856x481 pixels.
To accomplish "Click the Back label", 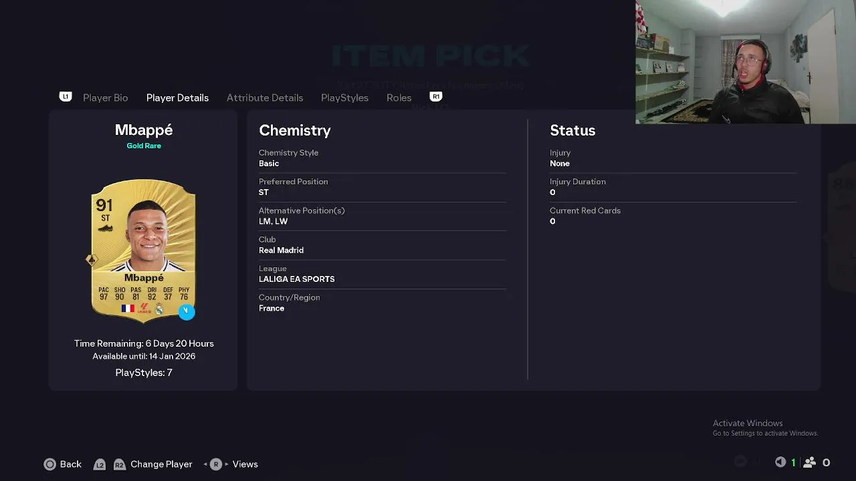I will (x=71, y=464).
